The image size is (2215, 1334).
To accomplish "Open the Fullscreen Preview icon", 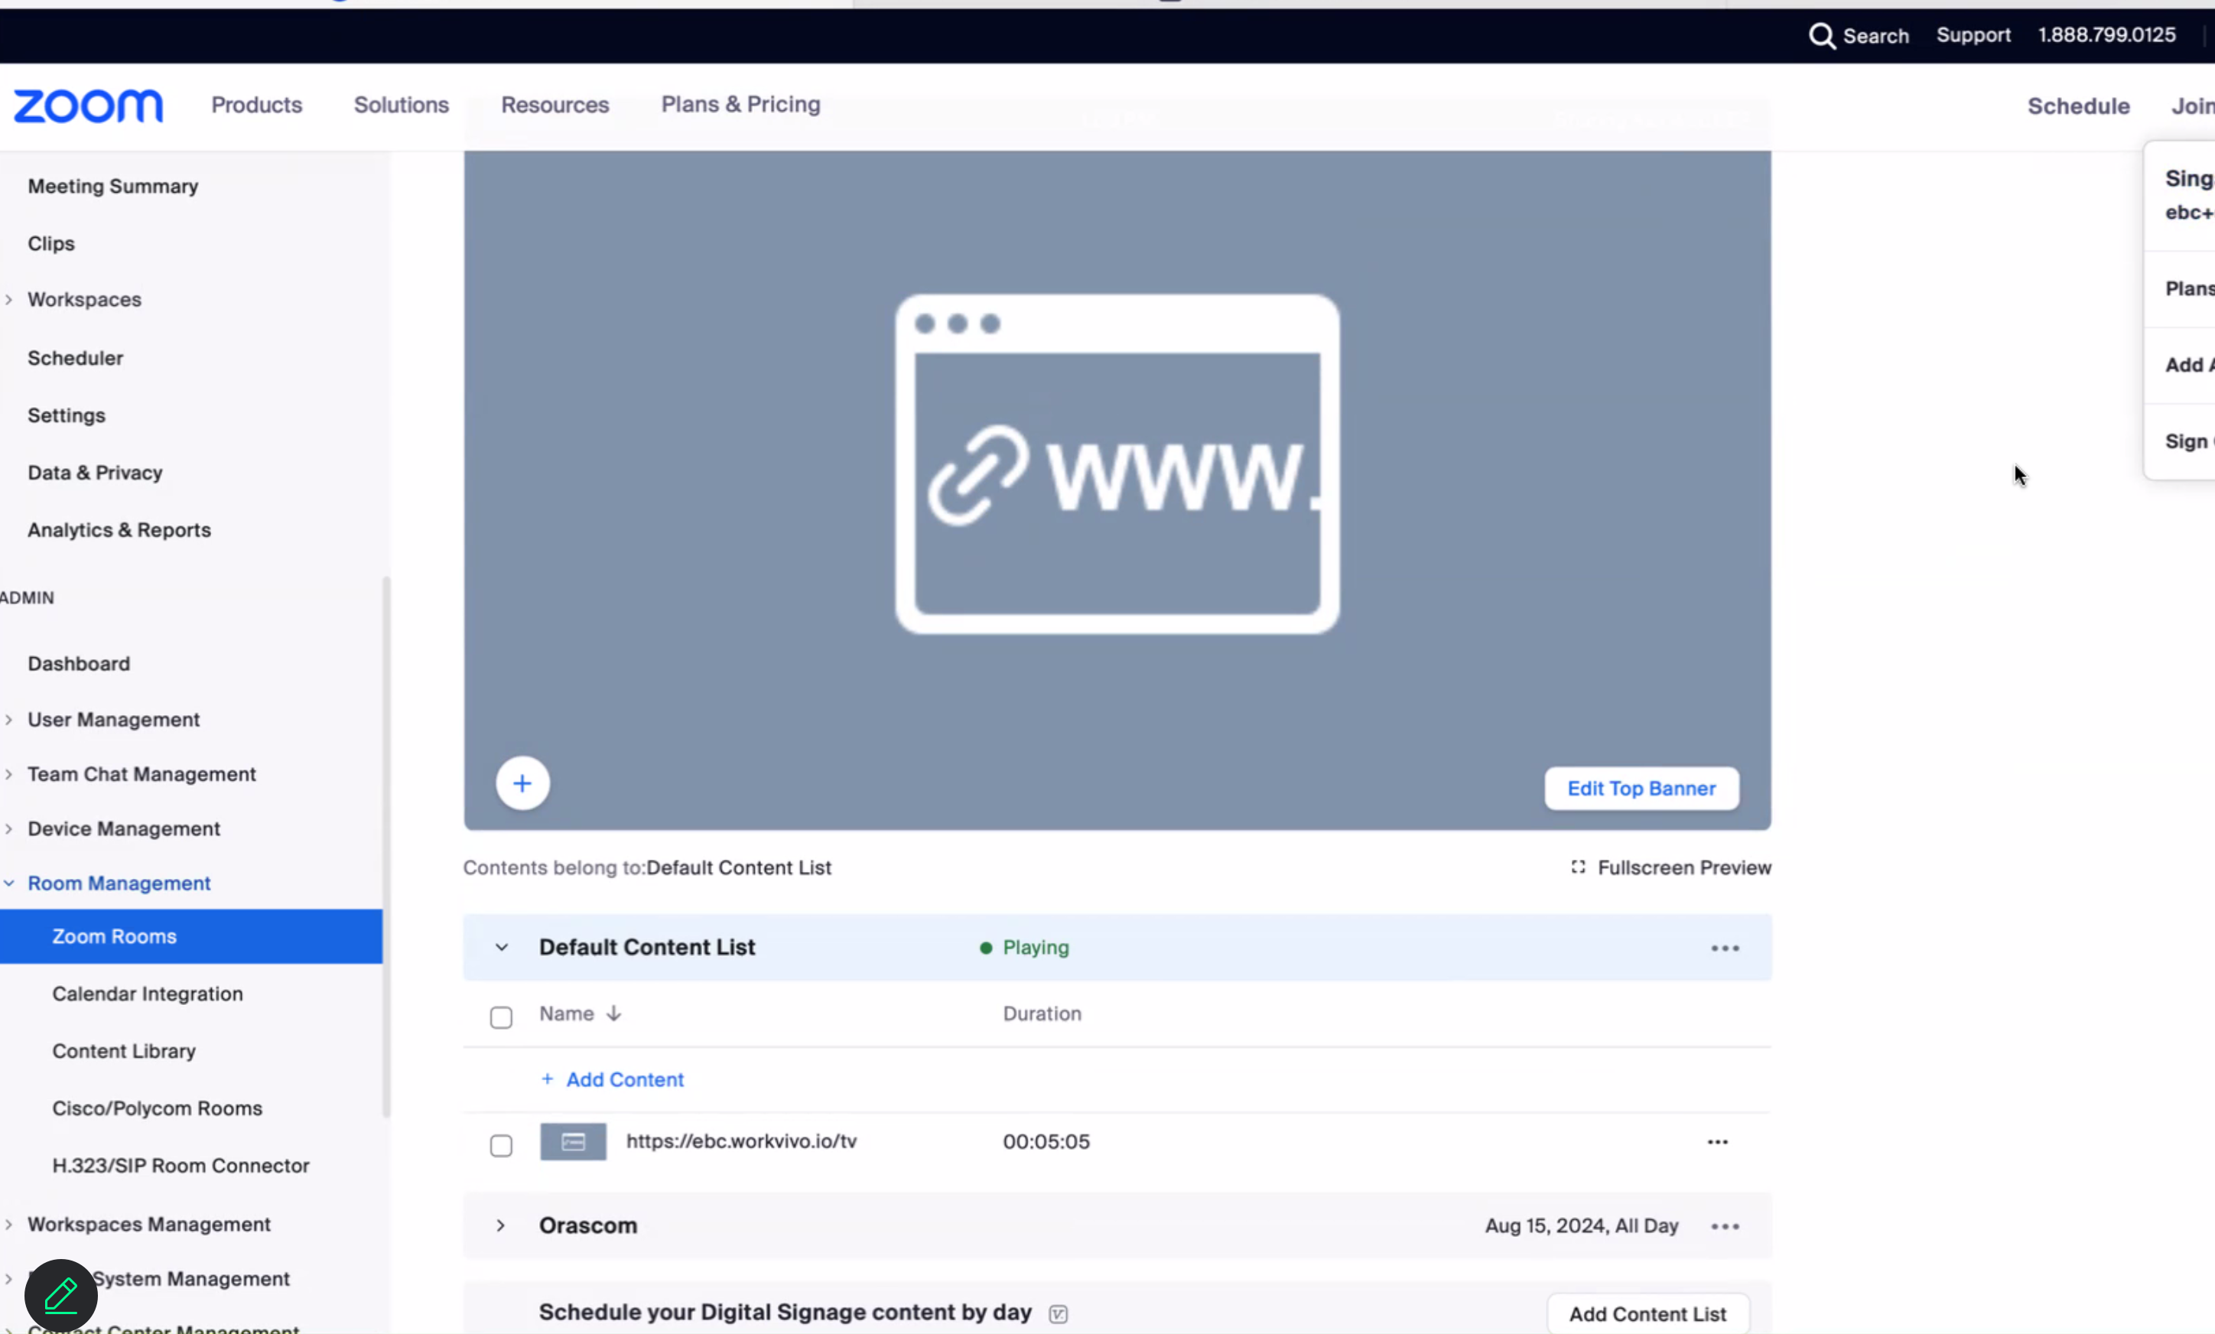I will pos(1577,867).
